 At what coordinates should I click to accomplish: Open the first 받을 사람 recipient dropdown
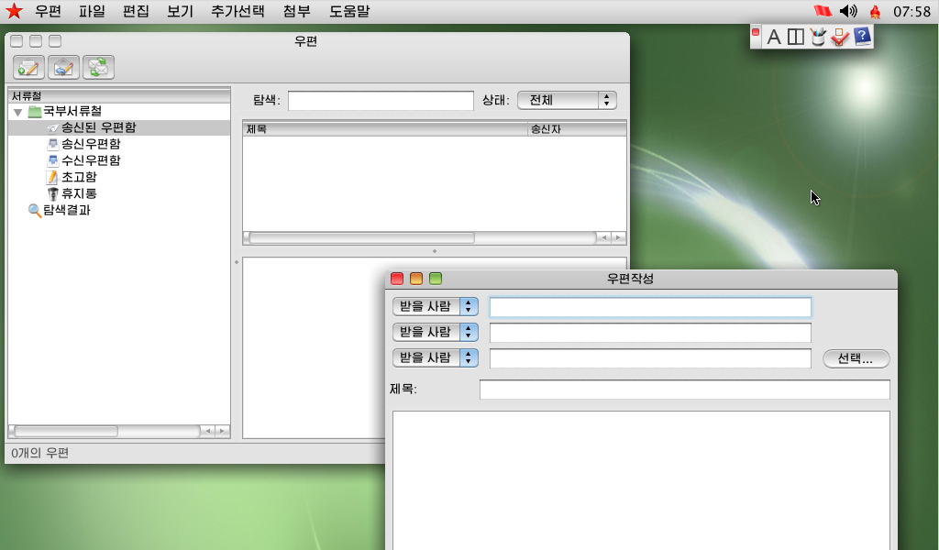[436, 306]
